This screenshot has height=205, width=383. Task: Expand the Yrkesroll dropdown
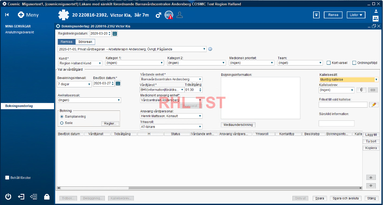pos(200,127)
